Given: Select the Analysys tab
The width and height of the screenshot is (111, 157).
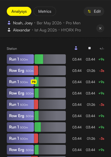Looking at the screenshot, I should coord(19,11).
